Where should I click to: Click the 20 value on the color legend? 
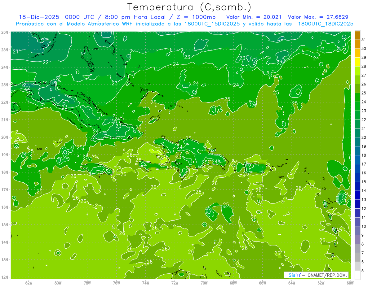pos(364,137)
